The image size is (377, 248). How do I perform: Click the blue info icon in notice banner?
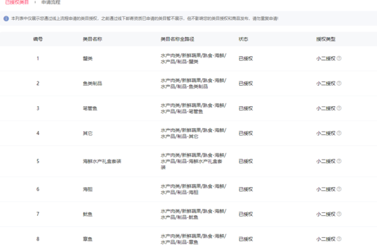6,18
